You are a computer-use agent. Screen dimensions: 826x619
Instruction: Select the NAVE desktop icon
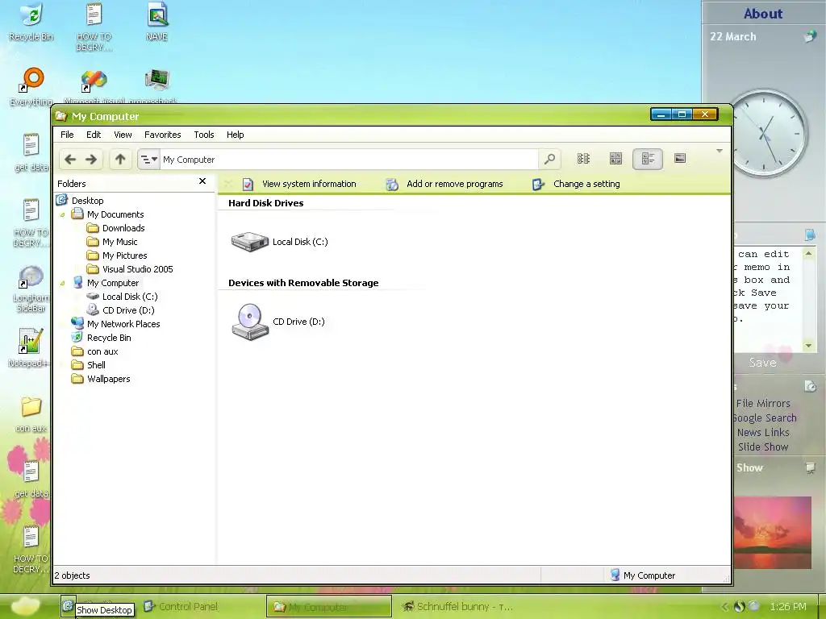tap(156, 22)
